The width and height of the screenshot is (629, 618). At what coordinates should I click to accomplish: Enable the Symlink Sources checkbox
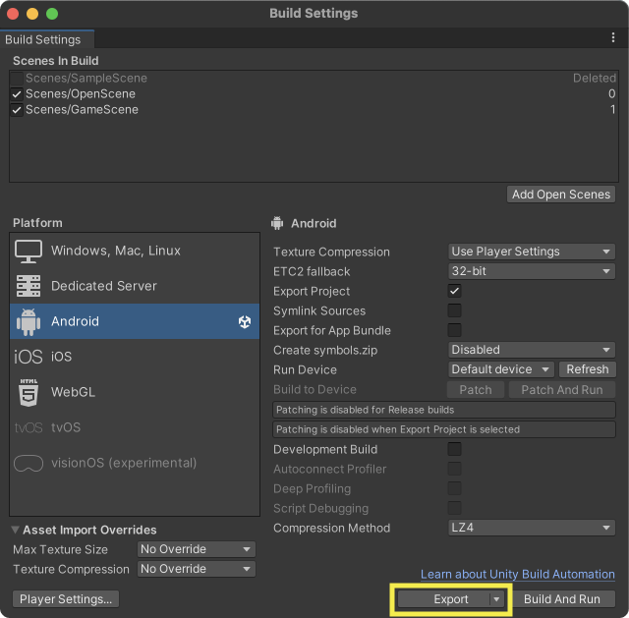pyautogui.click(x=454, y=310)
